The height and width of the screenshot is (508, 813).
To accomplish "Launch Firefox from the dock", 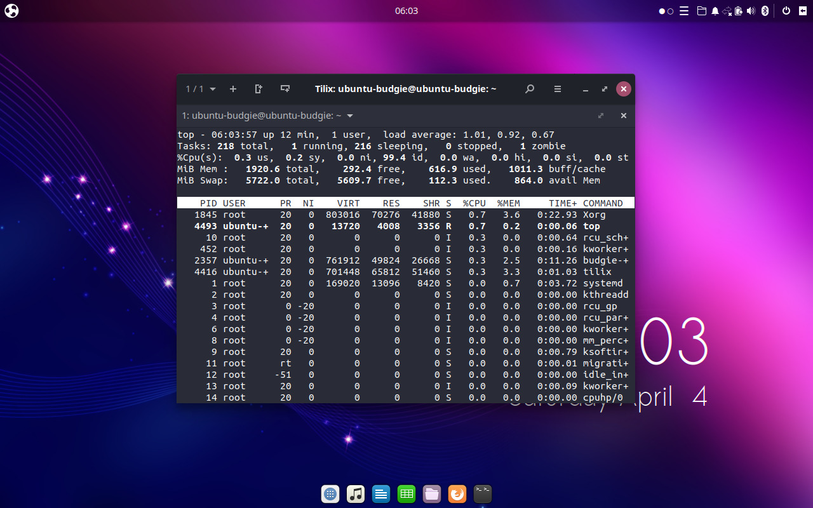I will (457, 493).
